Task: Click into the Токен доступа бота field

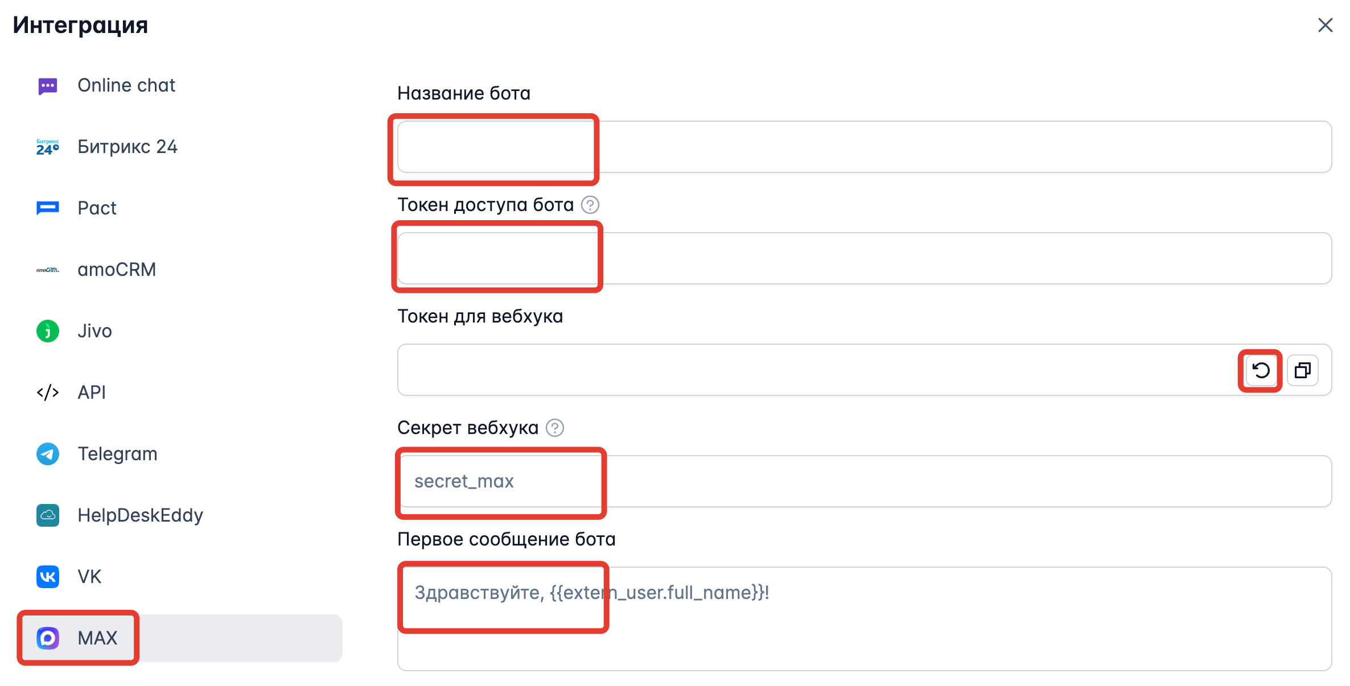Action: click(x=864, y=258)
